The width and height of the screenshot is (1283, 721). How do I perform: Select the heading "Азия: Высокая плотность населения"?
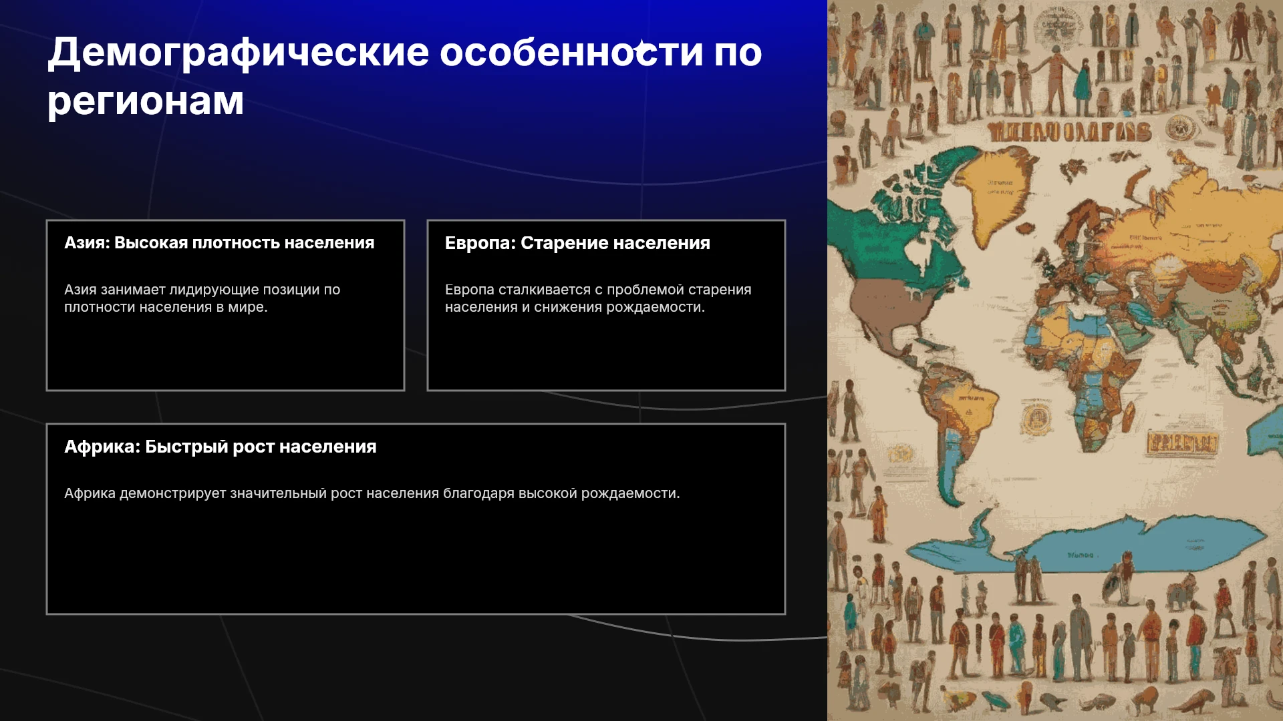tap(219, 243)
